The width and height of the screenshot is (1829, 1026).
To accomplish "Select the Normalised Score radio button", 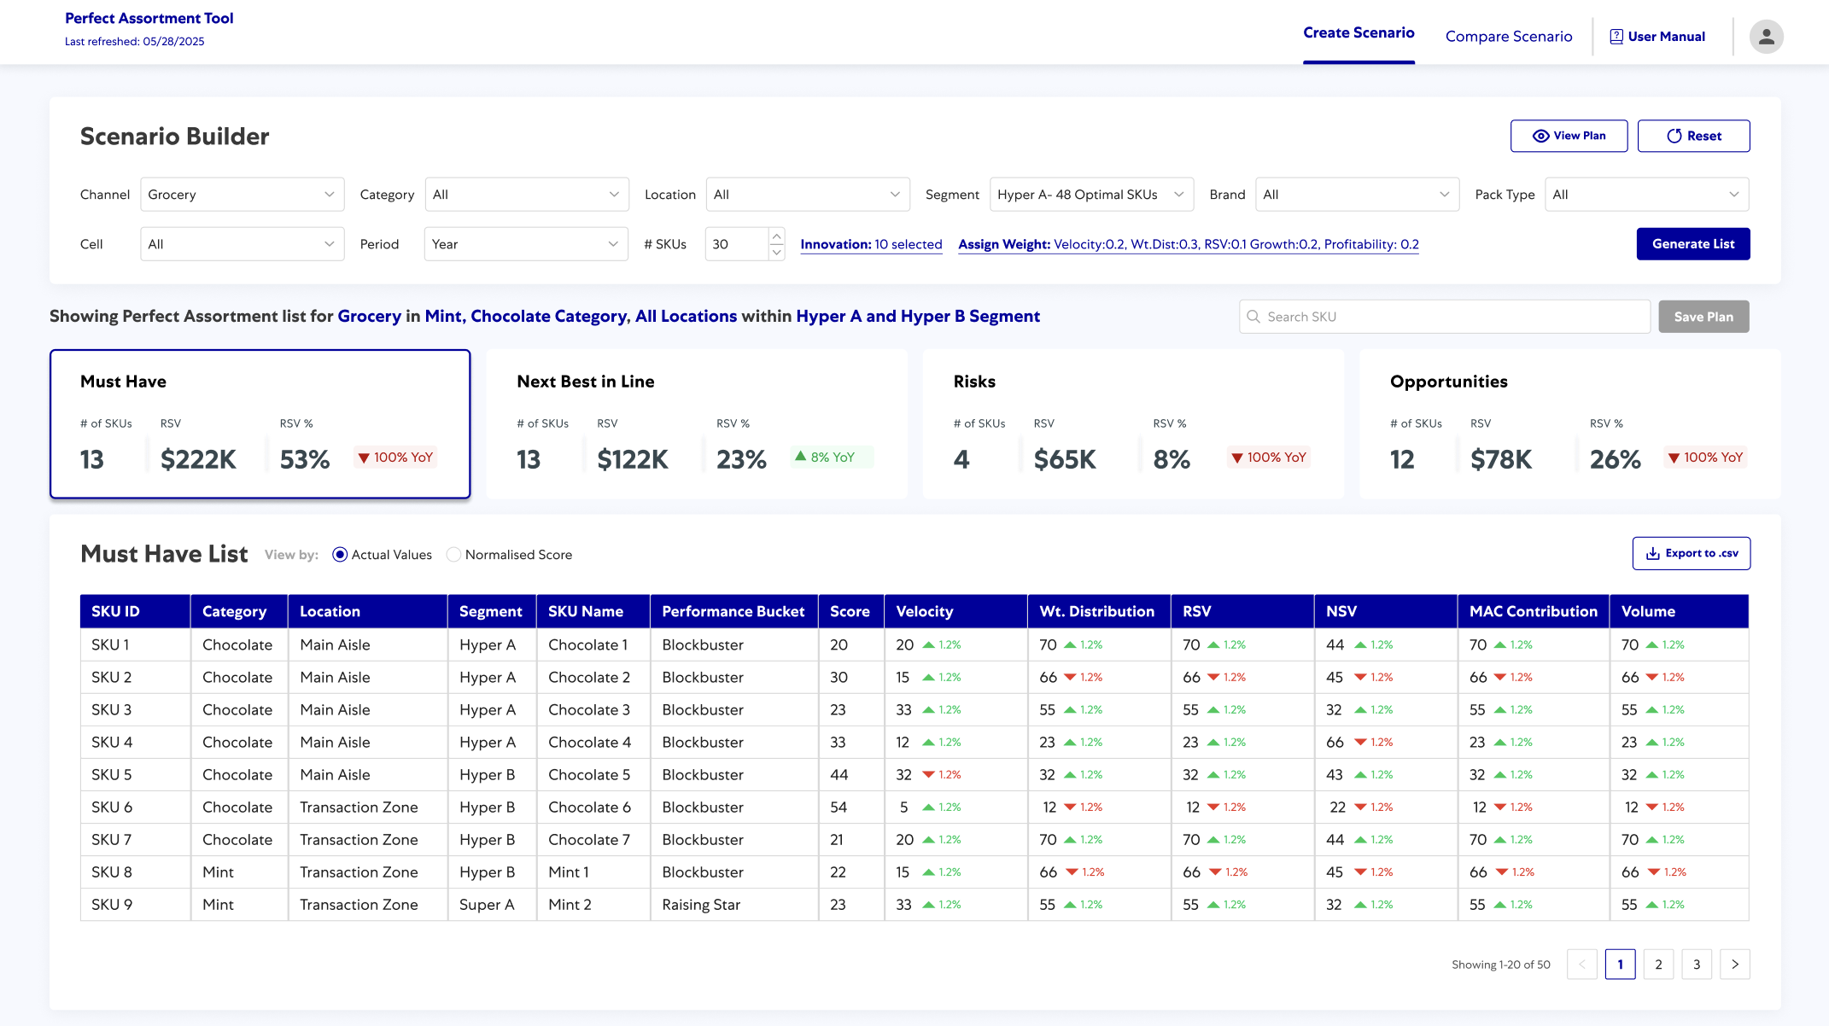I will pyautogui.click(x=453, y=555).
